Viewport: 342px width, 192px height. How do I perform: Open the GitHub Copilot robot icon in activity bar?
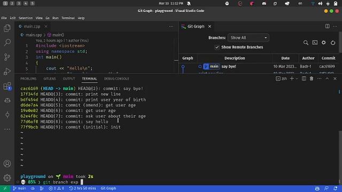click(x=7, y=100)
